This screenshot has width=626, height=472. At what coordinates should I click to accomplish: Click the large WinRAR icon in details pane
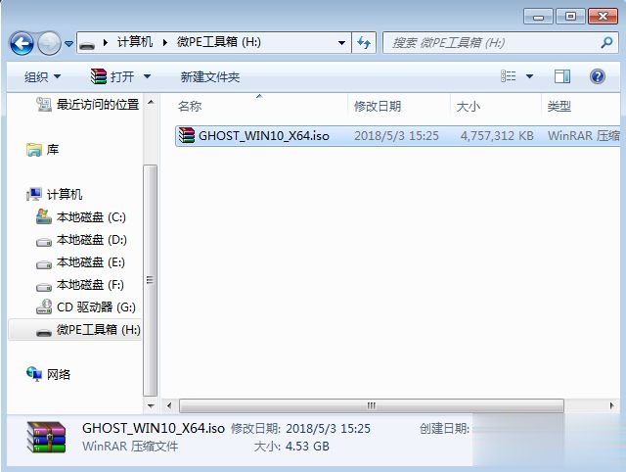click(46, 437)
